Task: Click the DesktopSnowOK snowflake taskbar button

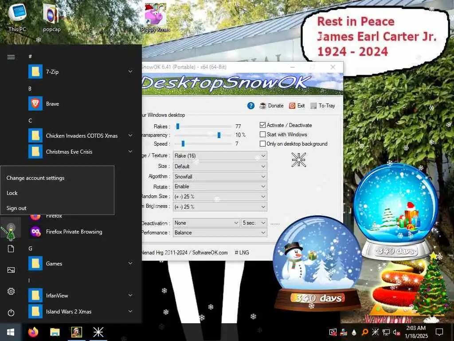Action: (98, 332)
